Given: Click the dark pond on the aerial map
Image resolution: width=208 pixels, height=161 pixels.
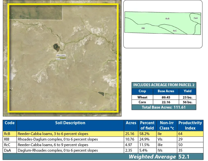Looking at the screenshot, I should pyautogui.click(x=56, y=47).
